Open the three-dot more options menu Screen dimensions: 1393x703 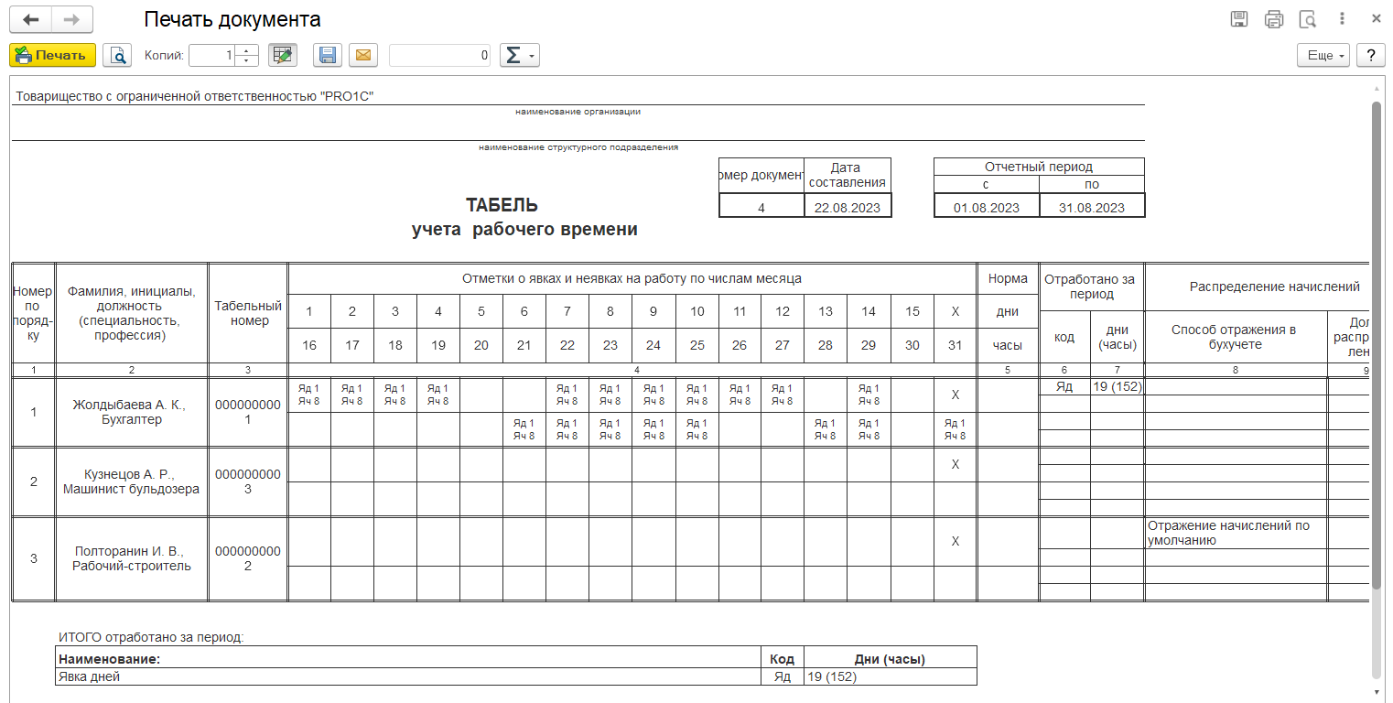point(1342,19)
